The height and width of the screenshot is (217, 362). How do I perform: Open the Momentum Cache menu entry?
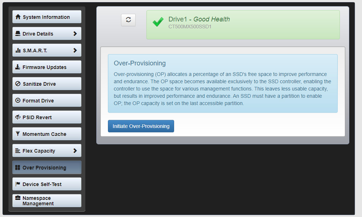[47, 134]
